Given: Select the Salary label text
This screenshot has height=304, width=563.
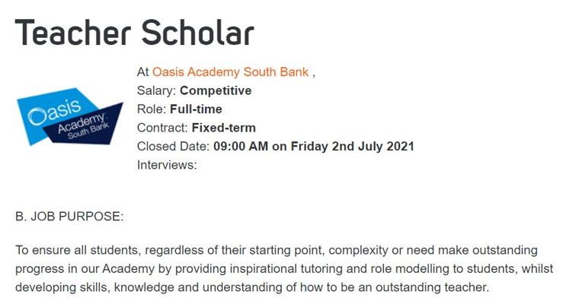Looking at the screenshot, I should click(156, 90).
